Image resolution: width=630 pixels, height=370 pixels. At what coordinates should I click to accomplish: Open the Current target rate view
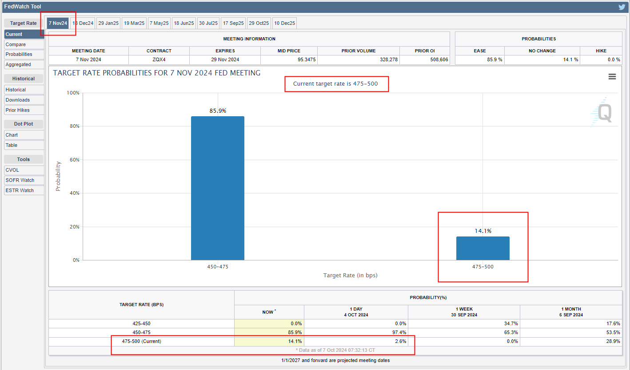24,34
